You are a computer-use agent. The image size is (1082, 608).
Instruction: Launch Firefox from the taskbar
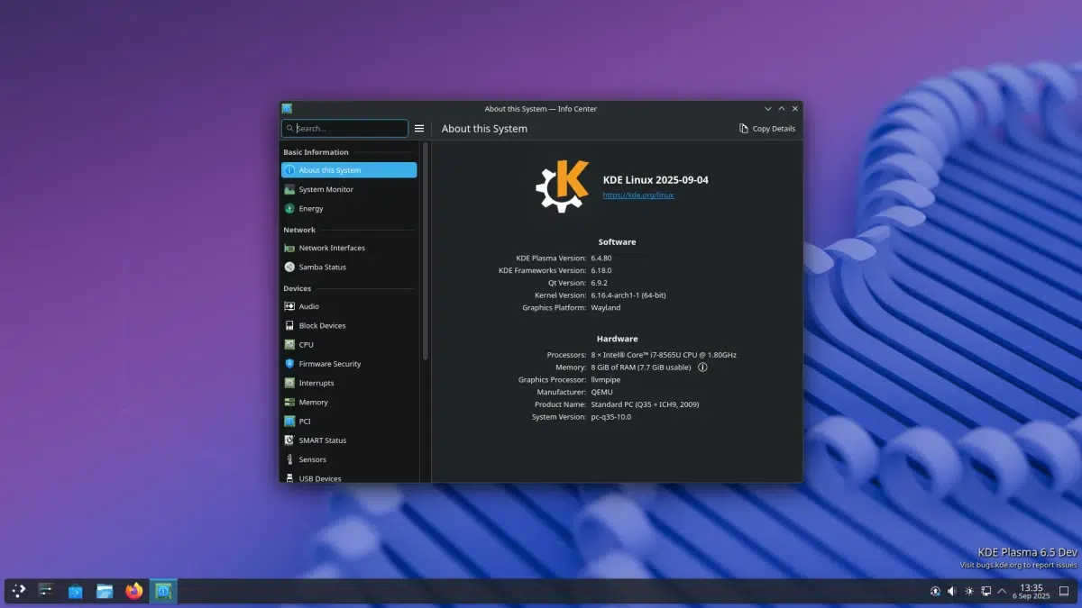[134, 591]
